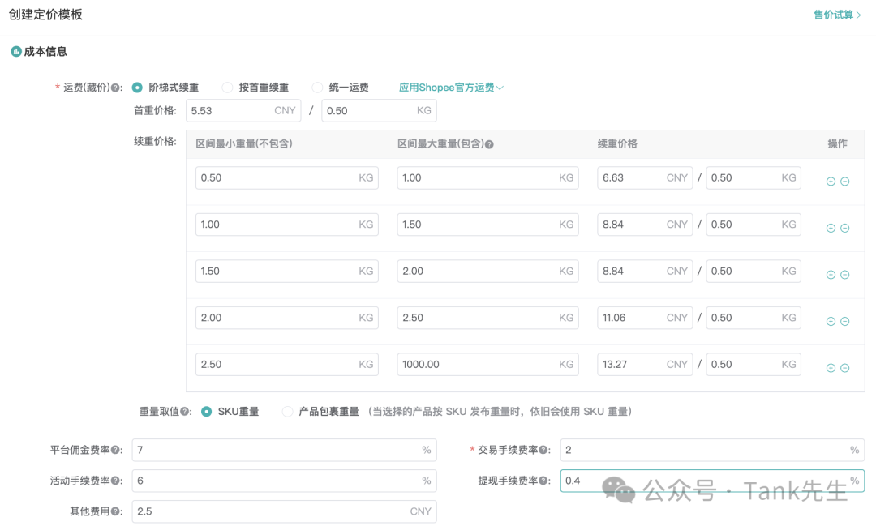Open 应用Shopee官方运费 dropdown
The width and height of the screenshot is (876, 526).
[x=451, y=88]
